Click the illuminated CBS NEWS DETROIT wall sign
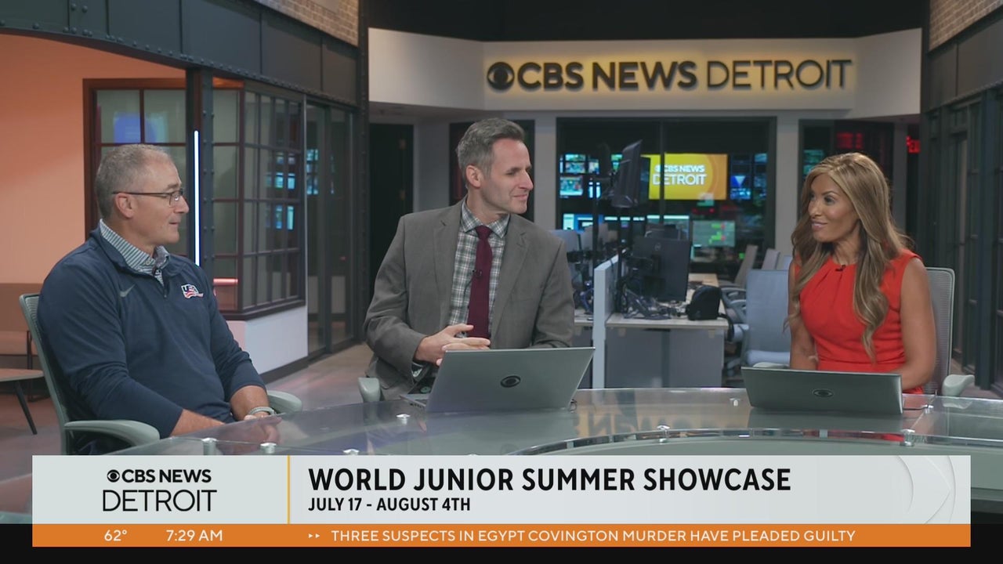Screen dimensions: 1003x564 pos(668,75)
